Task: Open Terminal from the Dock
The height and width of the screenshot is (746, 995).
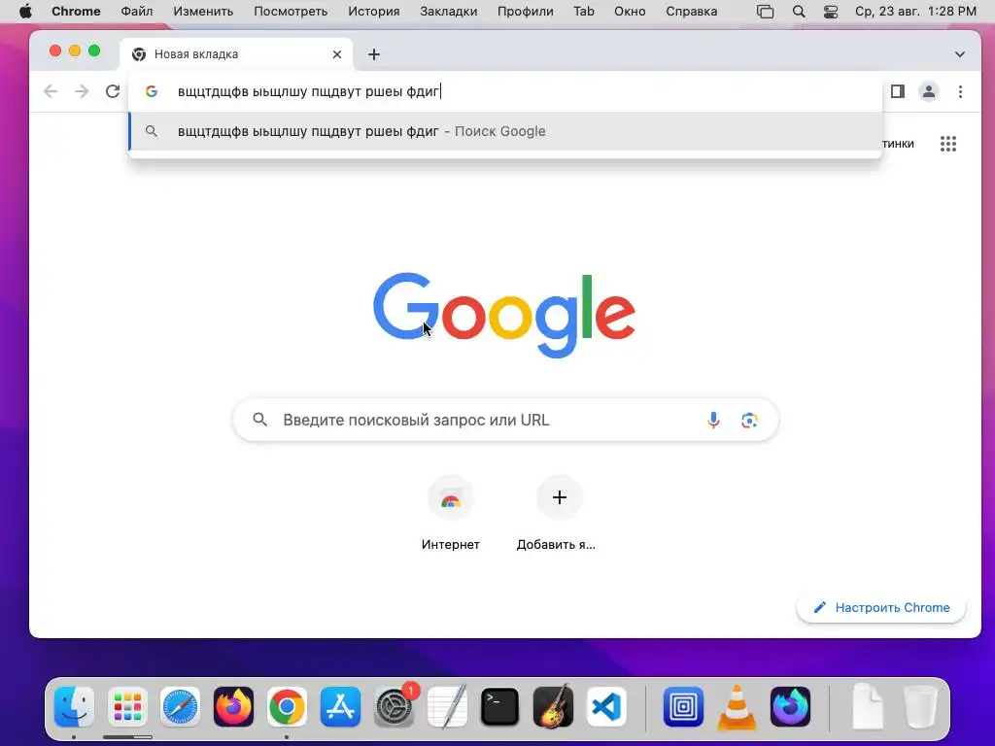Action: pyautogui.click(x=500, y=706)
